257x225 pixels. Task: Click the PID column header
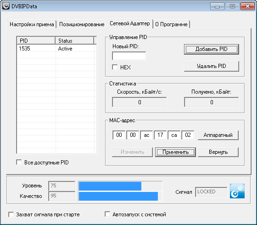[x=36, y=41]
